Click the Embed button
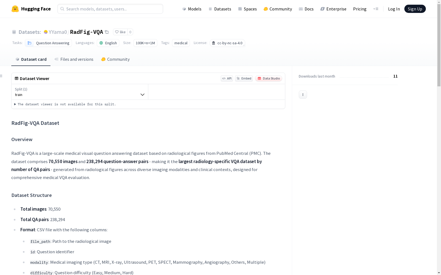The width and height of the screenshot is (441, 275). 244,78
